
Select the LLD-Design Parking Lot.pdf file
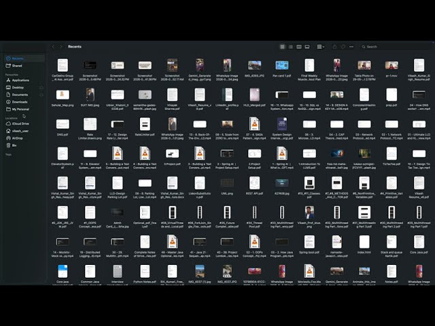(x=118, y=187)
